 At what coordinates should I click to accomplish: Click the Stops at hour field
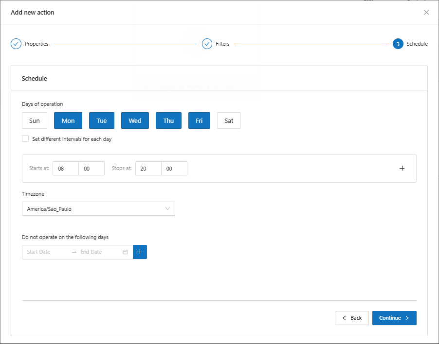(148, 168)
